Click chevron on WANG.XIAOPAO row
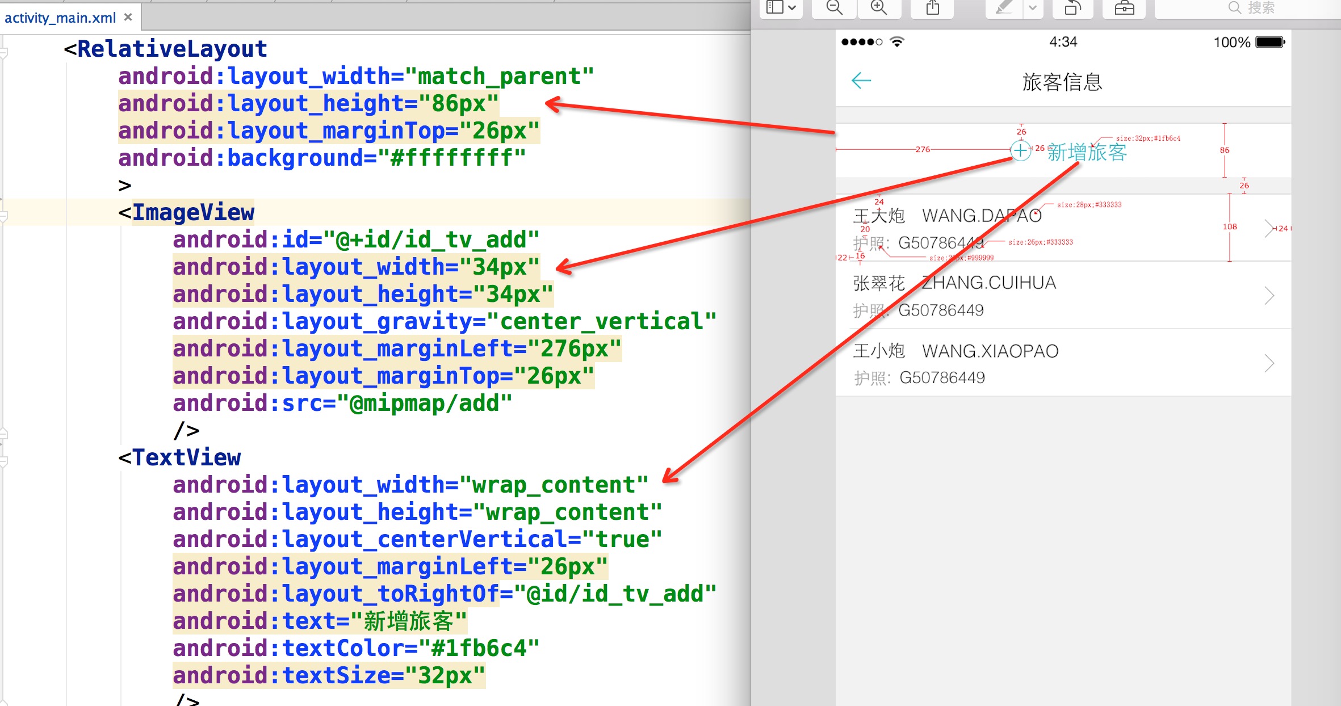Image resolution: width=1341 pixels, height=706 pixels. coord(1269,363)
